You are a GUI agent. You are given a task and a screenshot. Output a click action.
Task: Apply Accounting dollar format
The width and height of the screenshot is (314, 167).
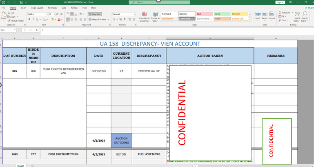tap(114, 20)
